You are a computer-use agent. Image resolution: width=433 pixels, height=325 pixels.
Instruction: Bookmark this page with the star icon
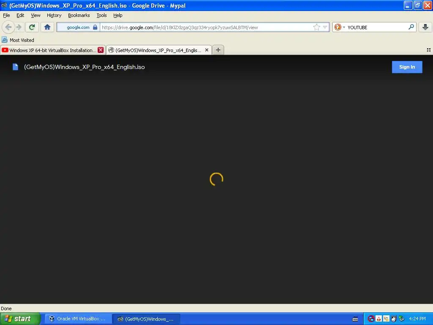click(316, 27)
